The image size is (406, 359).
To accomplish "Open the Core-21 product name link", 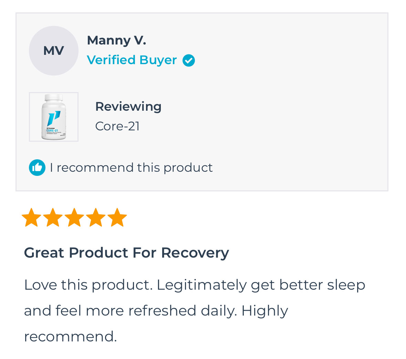I will point(117,126).
